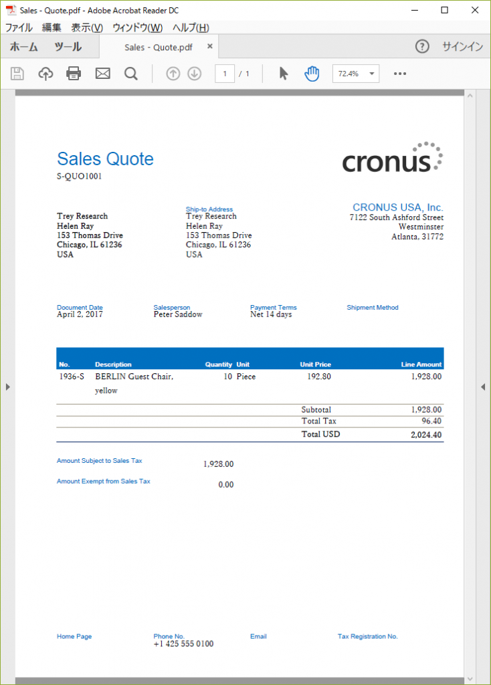
Task: Click the Acrobat PDF title bar icon
Action: point(11,10)
